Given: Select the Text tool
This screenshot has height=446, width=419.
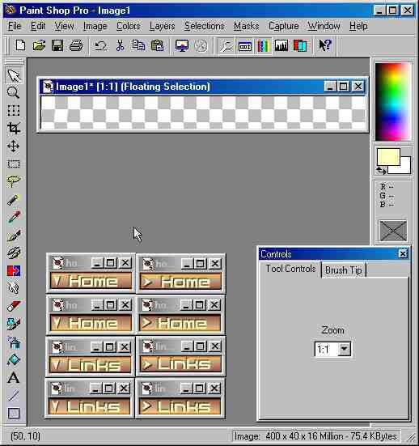Looking at the screenshot, I should pyautogui.click(x=14, y=378).
